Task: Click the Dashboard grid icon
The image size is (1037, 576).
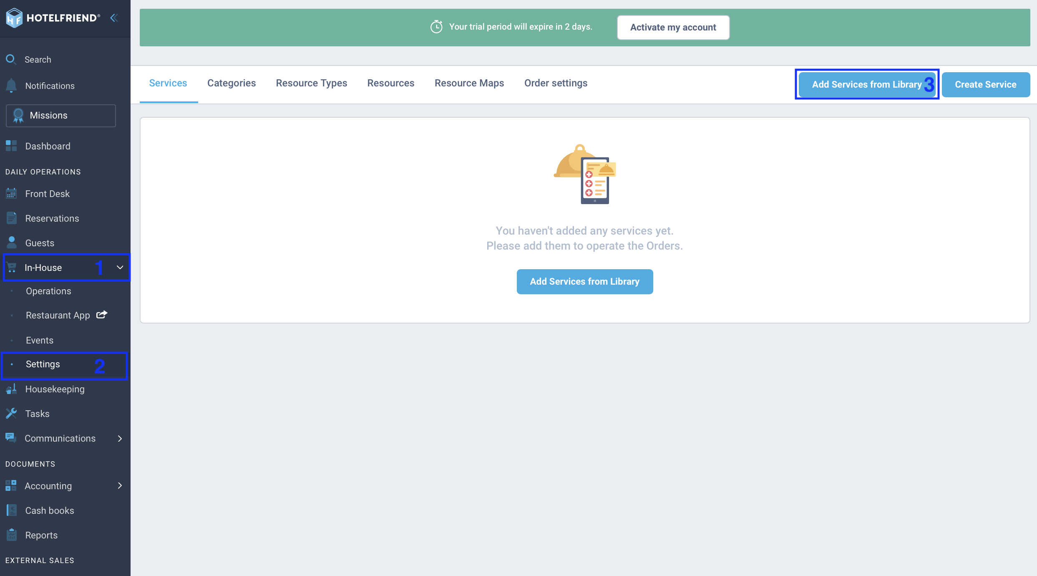Action: (x=11, y=146)
